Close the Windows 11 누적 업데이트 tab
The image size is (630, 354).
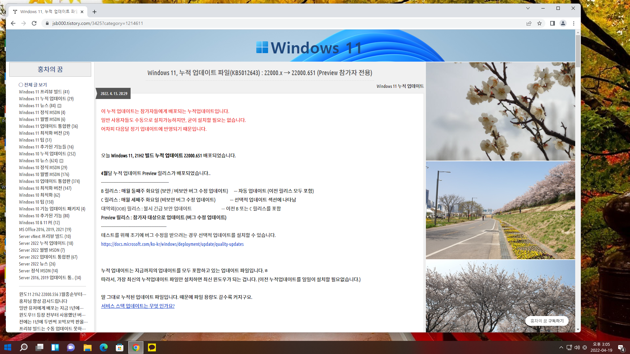(82, 12)
